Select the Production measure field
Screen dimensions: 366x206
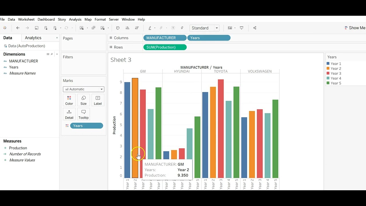pos(18,148)
